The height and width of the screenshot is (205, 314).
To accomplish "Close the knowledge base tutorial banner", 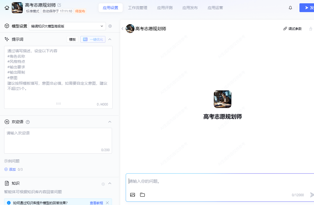I will click(107, 203).
